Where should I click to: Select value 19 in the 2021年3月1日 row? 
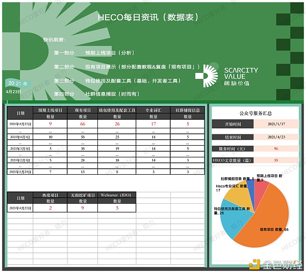pos(117,149)
